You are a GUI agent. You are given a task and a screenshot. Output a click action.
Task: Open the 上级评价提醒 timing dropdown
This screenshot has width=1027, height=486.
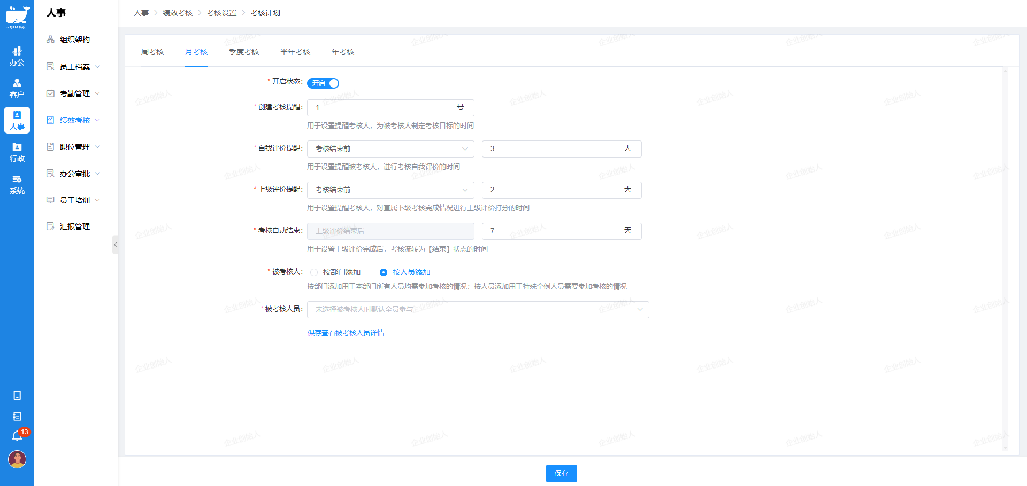pos(390,190)
